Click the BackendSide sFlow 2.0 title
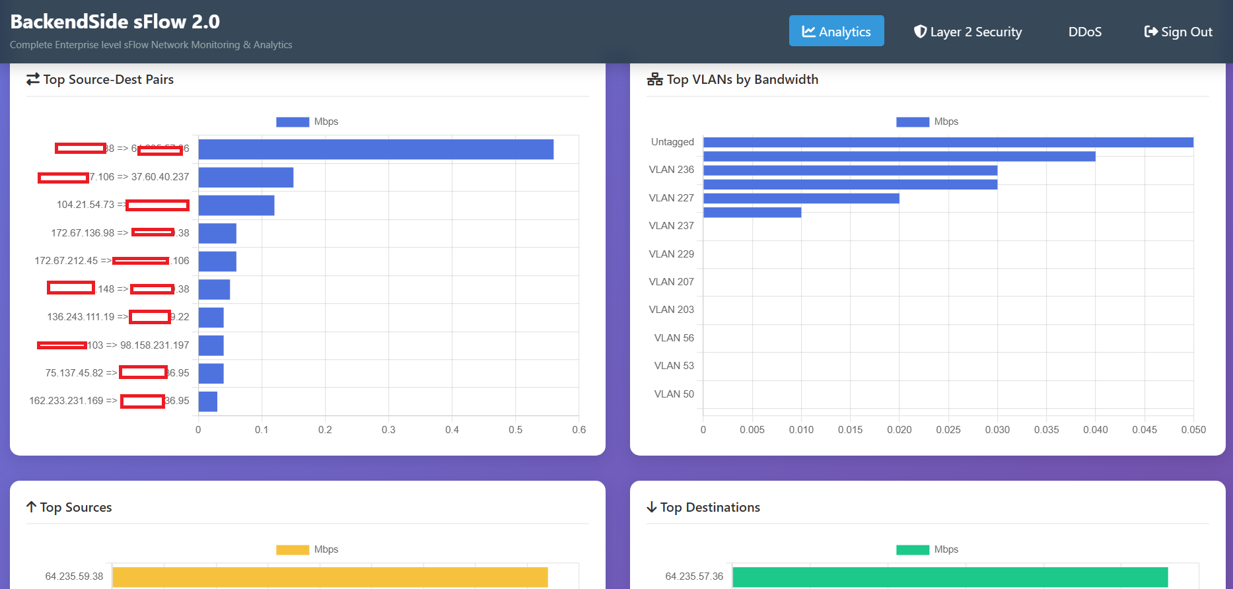This screenshot has width=1233, height=589. (115, 22)
